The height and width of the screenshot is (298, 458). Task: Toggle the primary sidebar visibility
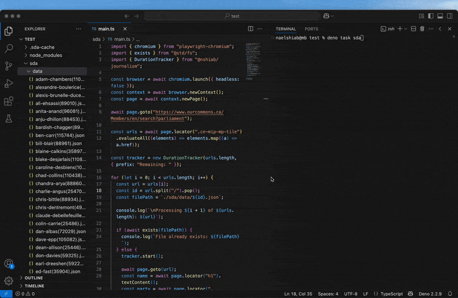coord(431,16)
